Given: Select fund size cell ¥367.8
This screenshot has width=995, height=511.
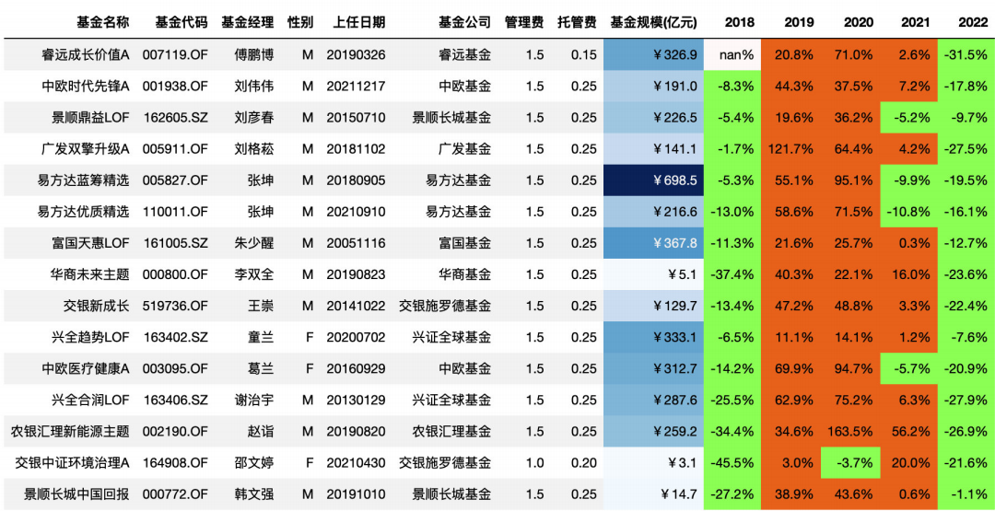Looking at the screenshot, I should pos(654,243).
